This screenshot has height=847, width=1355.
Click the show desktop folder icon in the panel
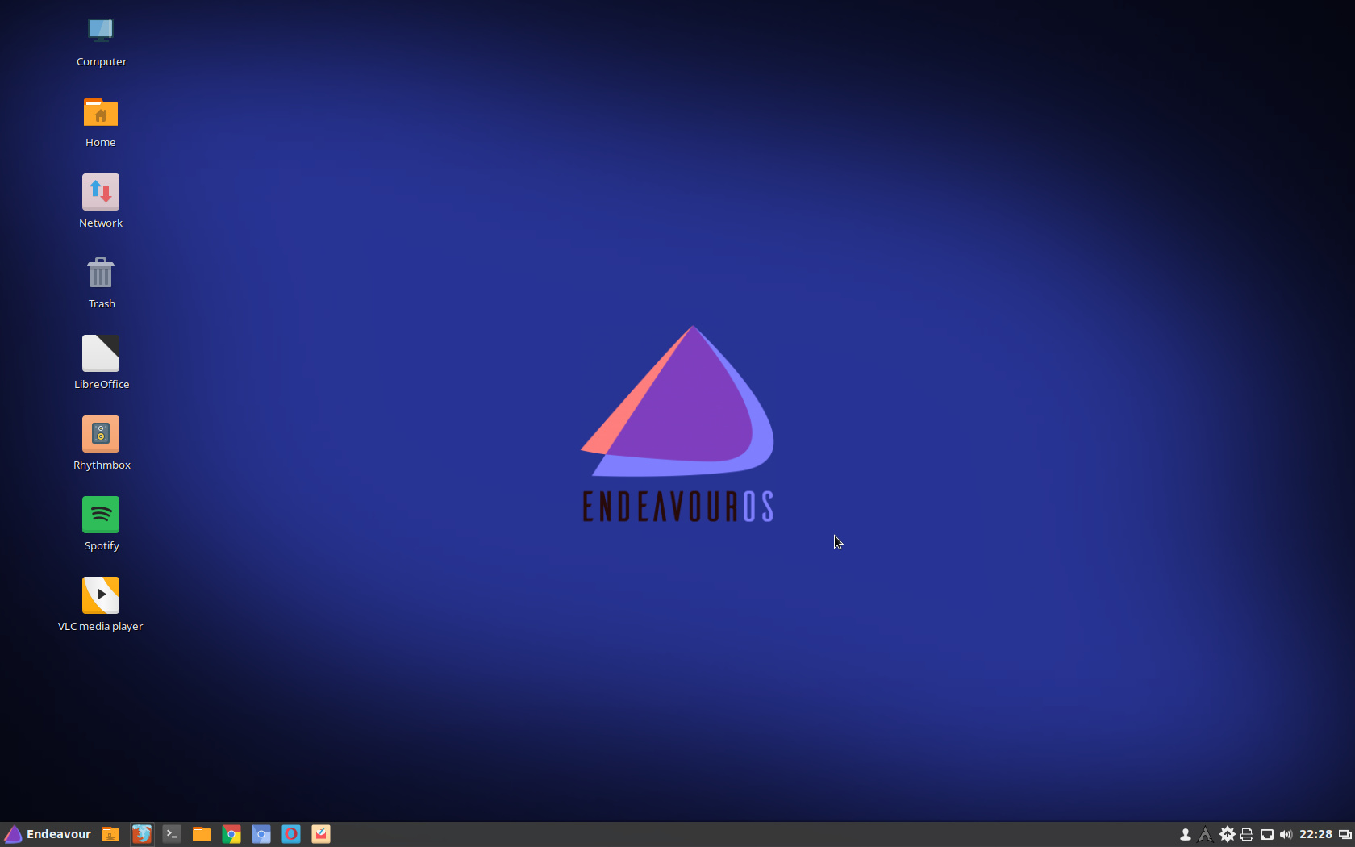click(x=110, y=834)
